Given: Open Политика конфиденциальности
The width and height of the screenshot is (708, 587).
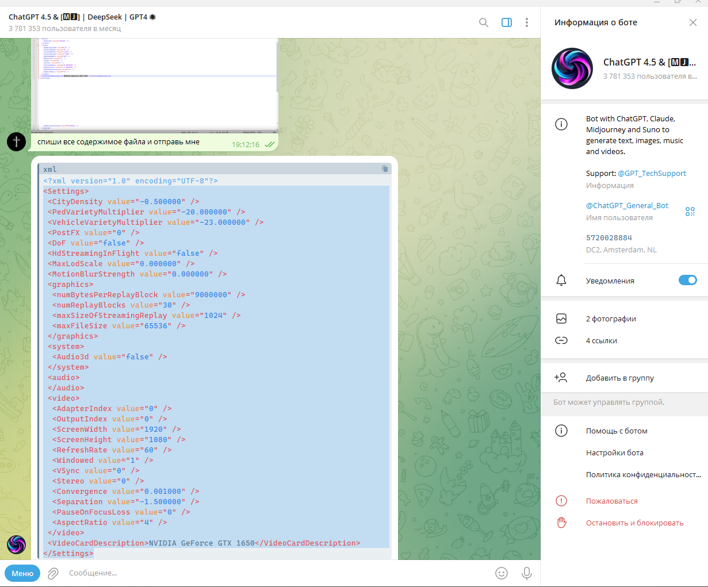Looking at the screenshot, I should point(644,474).
